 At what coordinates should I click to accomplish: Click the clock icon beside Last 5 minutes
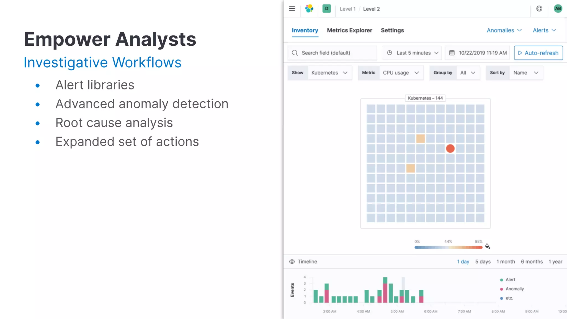(x=389, y=53)
